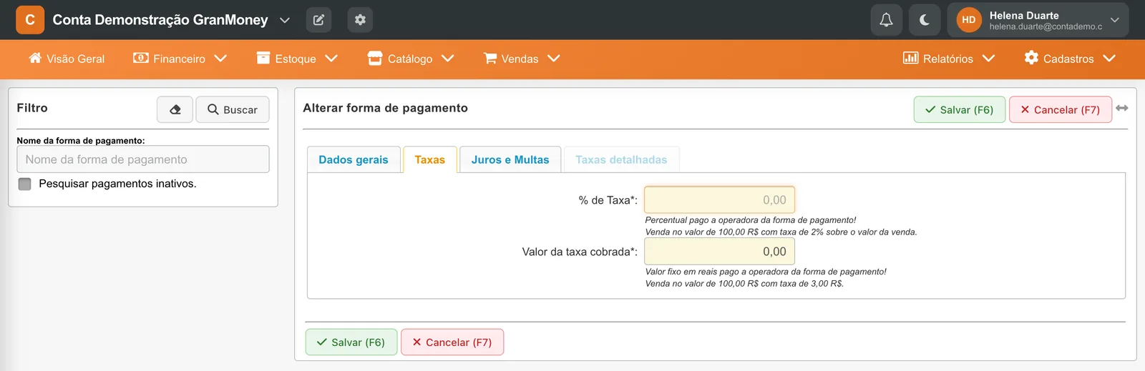1145x371 pixels.
Task: Focus the Nome da forma de pagamento field
Action: coord(143,159)
